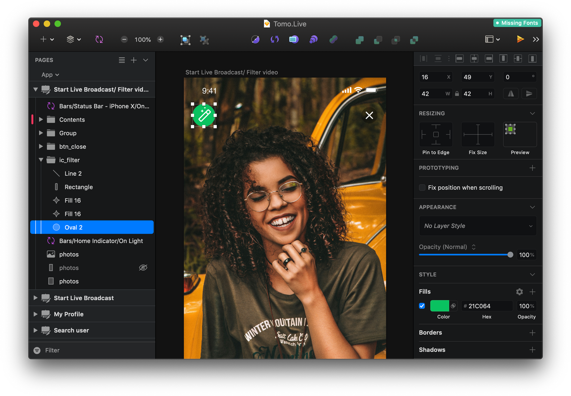Uncheck the fill enabled checkbox

click(422, 306)
